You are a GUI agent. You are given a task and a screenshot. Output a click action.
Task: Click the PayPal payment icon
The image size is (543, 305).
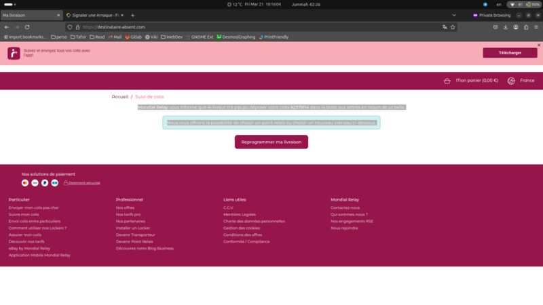[x=45, y=183]
